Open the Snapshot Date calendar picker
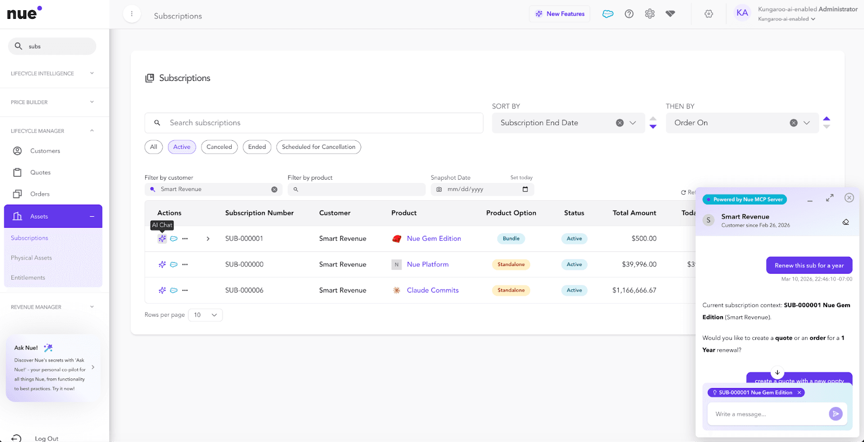The height and width of the screenshot is (442, 864). coord(525,189)
